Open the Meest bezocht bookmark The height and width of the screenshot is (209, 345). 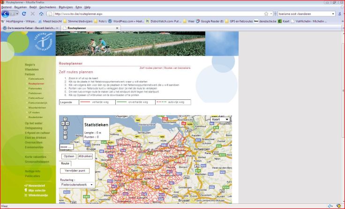[50, 22]
